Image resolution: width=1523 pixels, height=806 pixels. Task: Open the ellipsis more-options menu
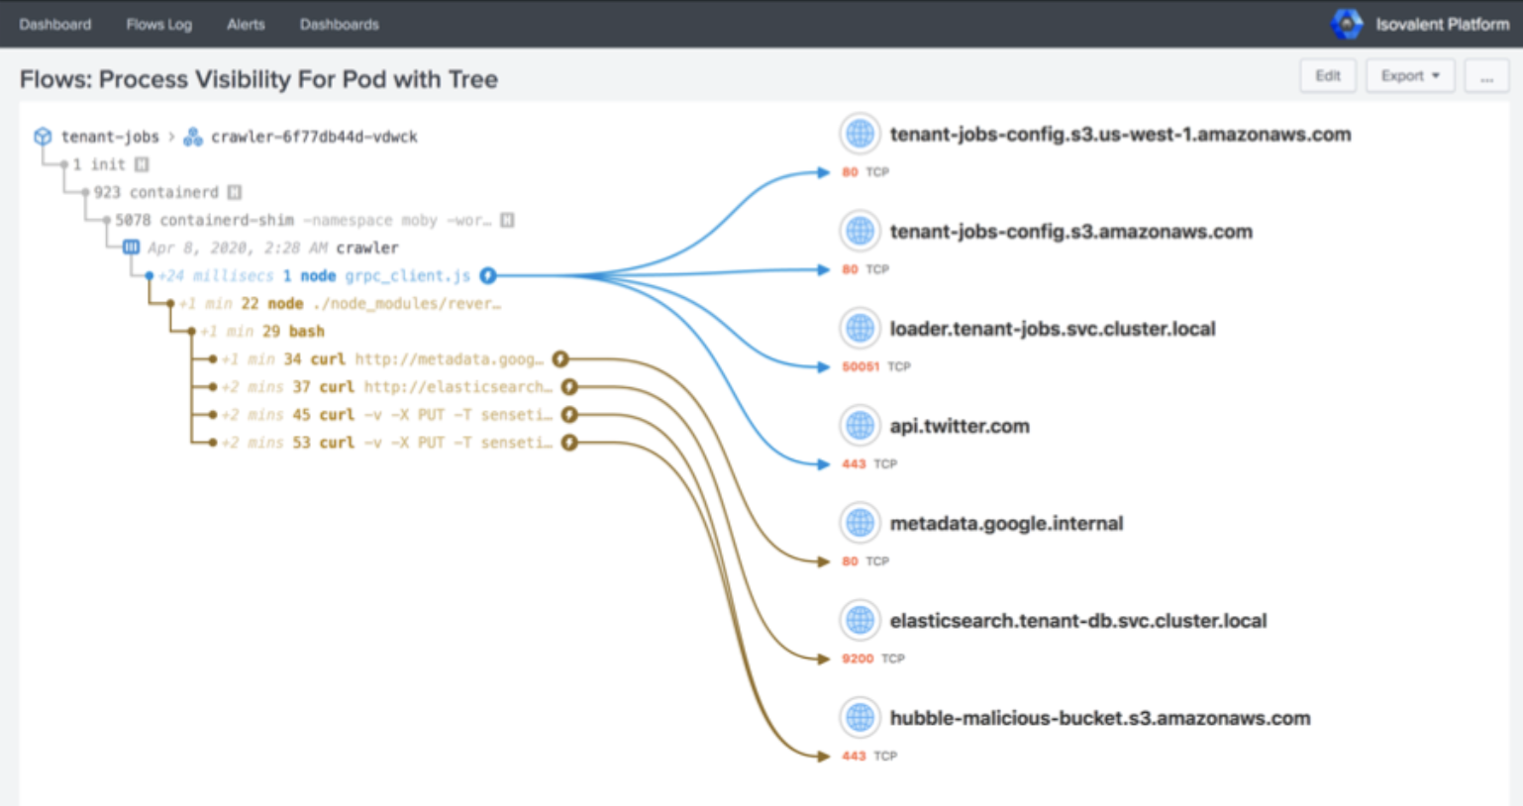click(1486, 76)
